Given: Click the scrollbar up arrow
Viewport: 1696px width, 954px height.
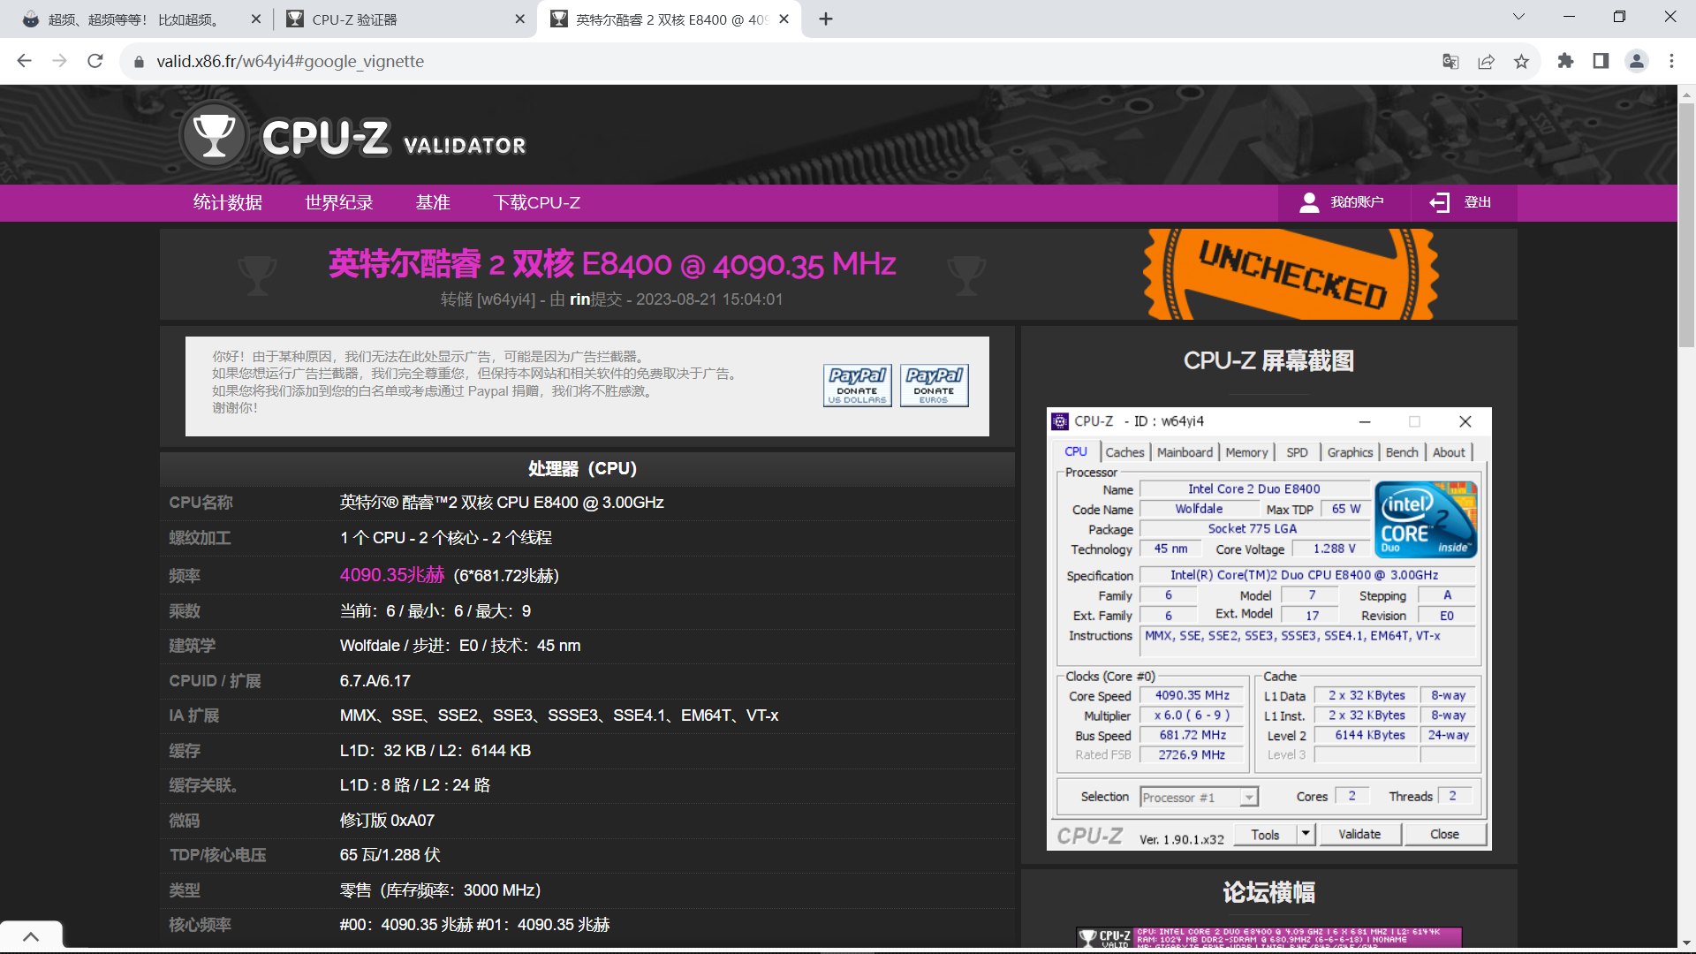Looking at the screenshot, I should tap(1686, 94).
